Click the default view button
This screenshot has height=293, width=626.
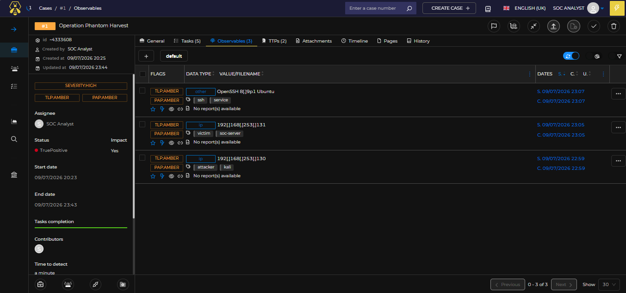click(x=174, y=56)
